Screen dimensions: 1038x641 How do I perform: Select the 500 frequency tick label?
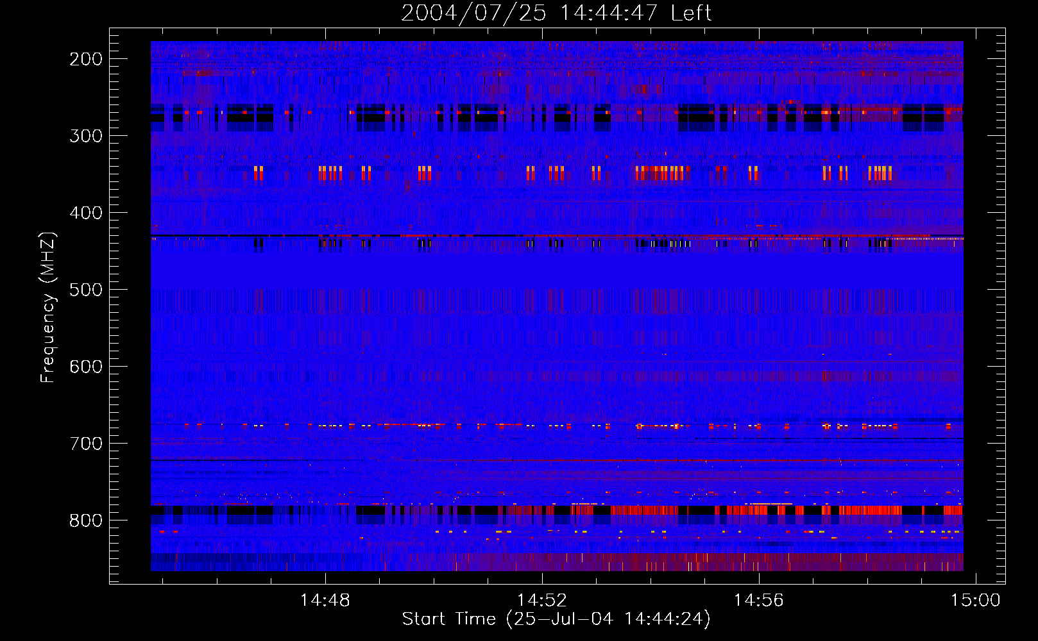coord(86,290)
